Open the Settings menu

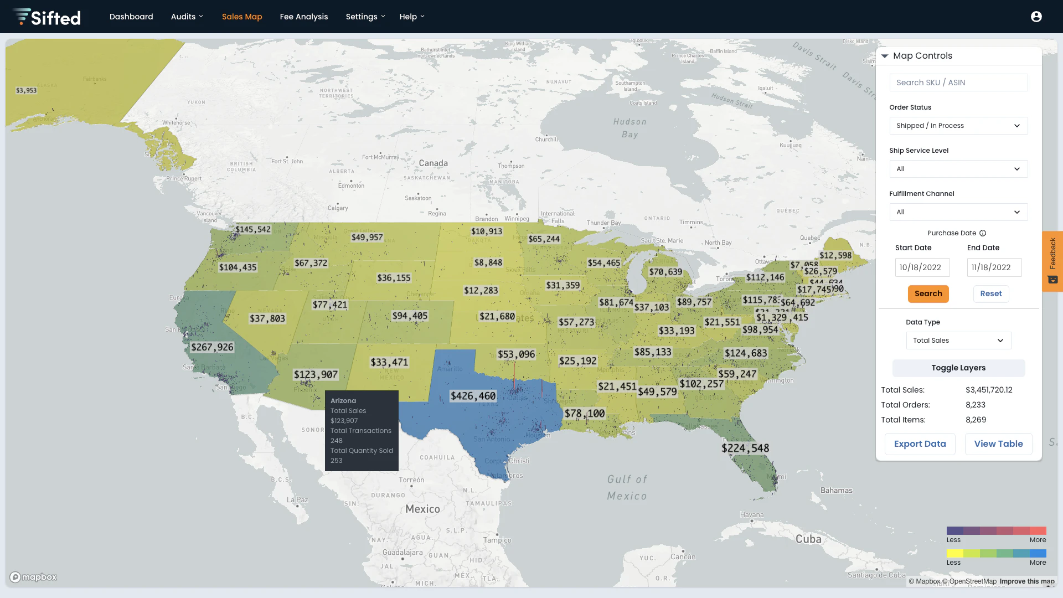click(x=365, y=17)
